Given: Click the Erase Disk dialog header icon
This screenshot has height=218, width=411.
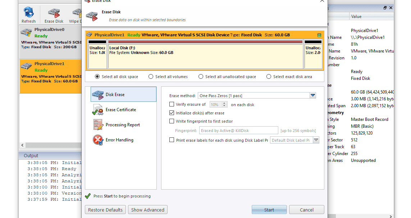Looking at the screenshot, I should (x=92, y=16).
